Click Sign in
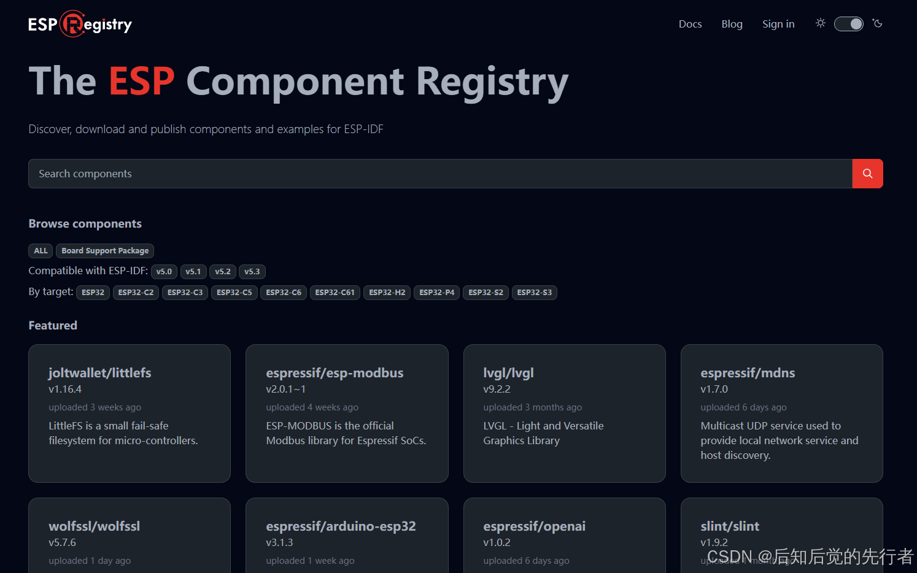The height and width of the screenshot is (573, 917). [x=778, y=24]
